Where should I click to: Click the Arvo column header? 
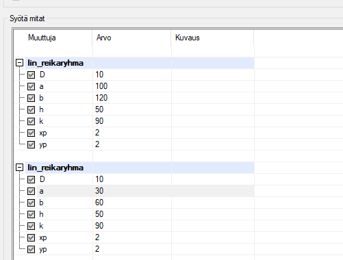coord(132,38)
